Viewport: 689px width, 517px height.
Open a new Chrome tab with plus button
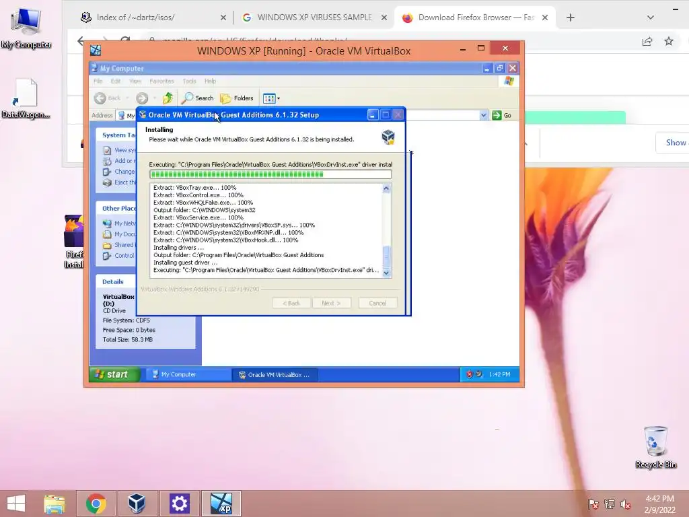tap(571, 18)
